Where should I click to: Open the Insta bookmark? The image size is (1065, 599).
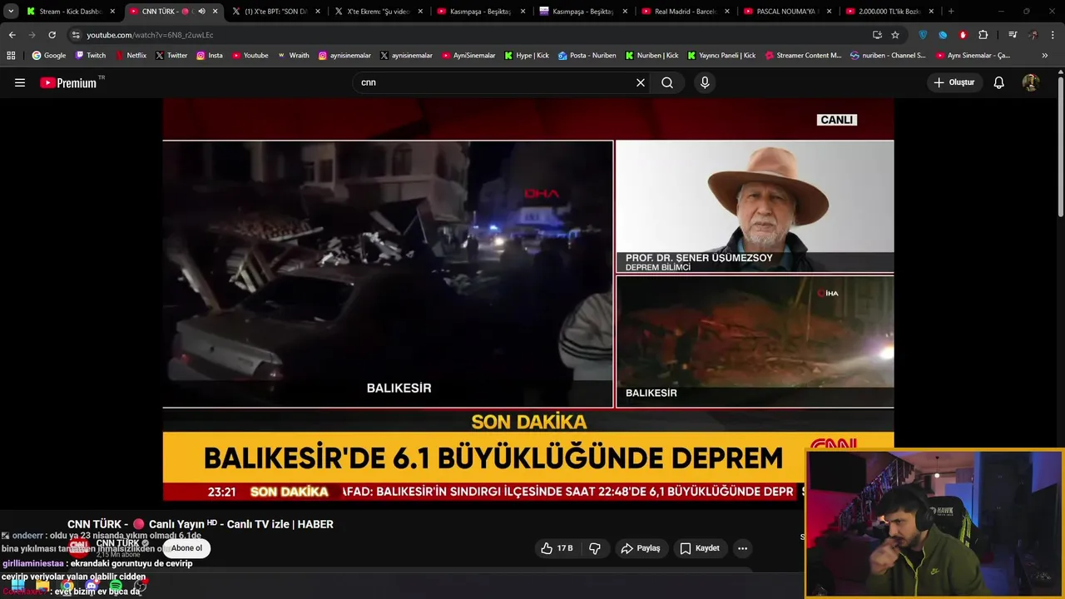tap(210, 56)
